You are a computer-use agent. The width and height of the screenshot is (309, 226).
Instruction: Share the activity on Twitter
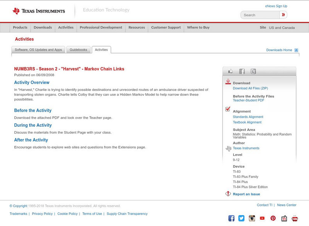(x=253, y=71)
